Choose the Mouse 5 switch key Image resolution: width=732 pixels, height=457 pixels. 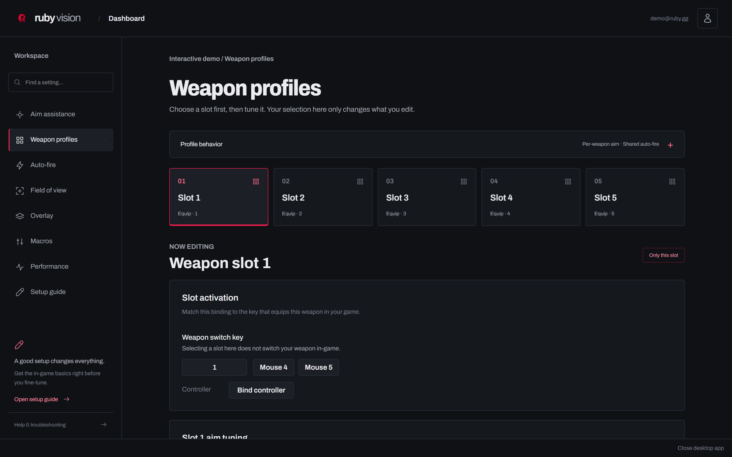[x=318, y=367]
